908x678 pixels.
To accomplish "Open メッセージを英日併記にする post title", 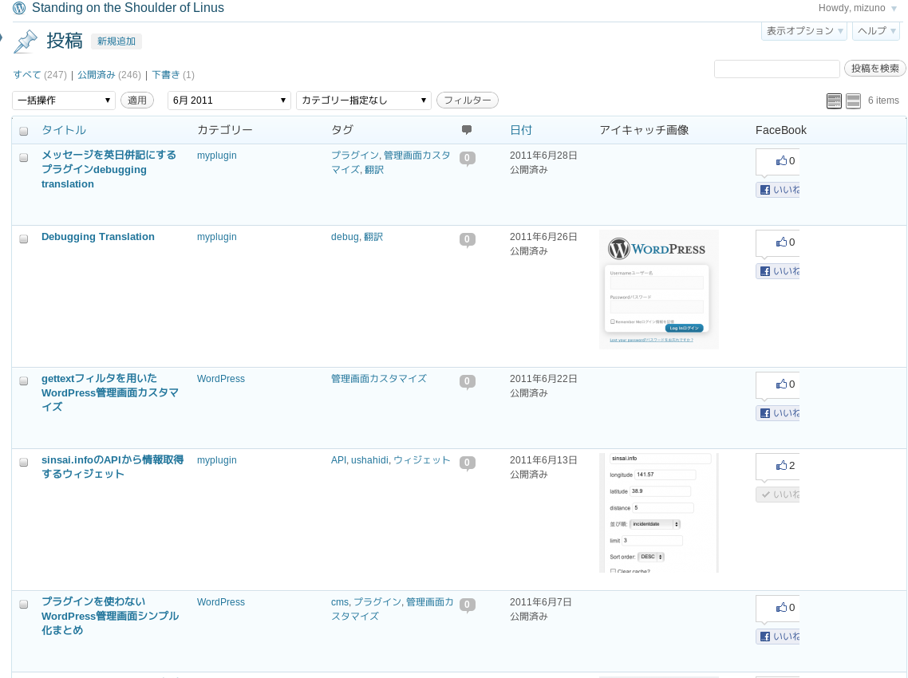I will [x=109, y=170].
